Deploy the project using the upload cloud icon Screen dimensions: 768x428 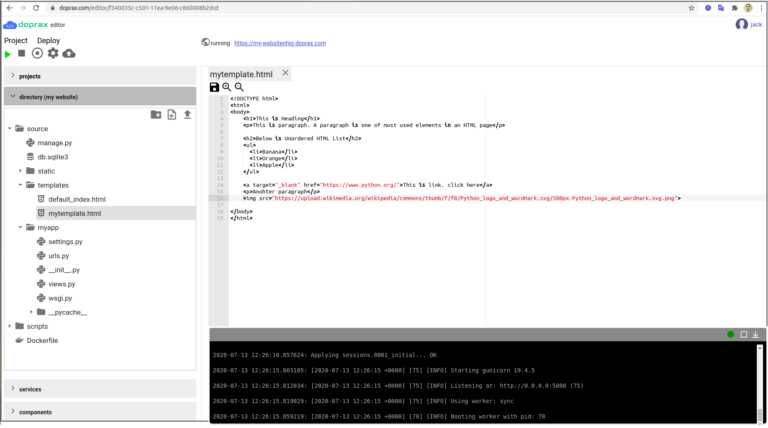(x=69, y=53)
